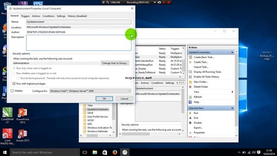This screenshot has height=156, width=277.
Task: Click the Refresh icon in Actions pane
Action: [x=190, y=97]
